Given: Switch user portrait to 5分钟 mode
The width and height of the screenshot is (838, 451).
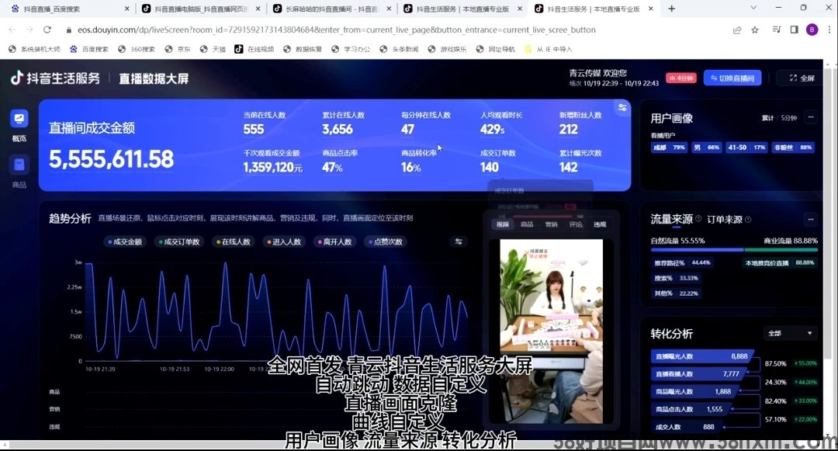Looking at the screenshot, I should coord(789,118).
